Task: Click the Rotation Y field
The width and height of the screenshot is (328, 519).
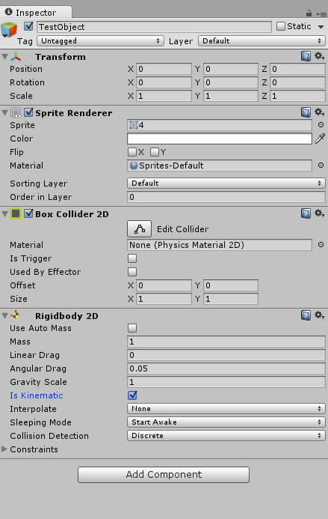Action: (x=231, y=82)
